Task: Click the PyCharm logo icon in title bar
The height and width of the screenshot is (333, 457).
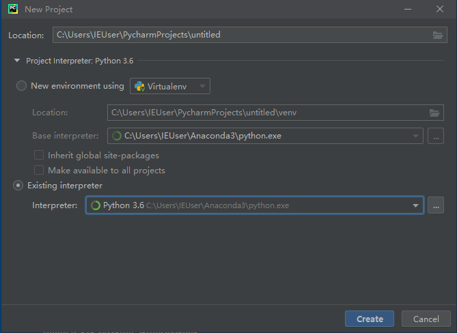Action: pyautogui.click(x=13, y=9)
